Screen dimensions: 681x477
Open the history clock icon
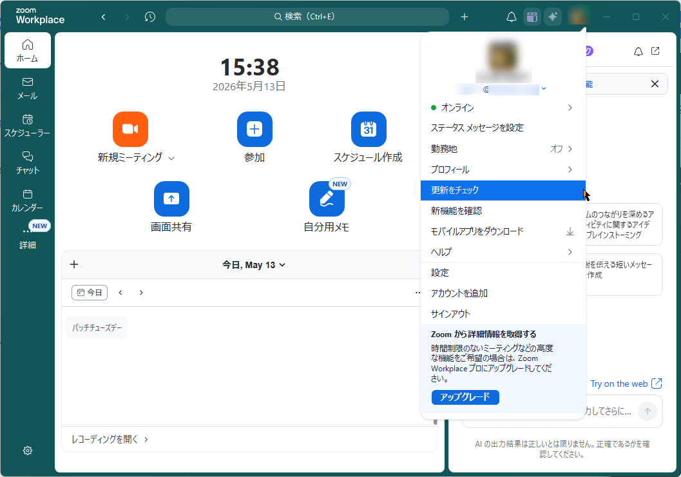tap(150, 17)
